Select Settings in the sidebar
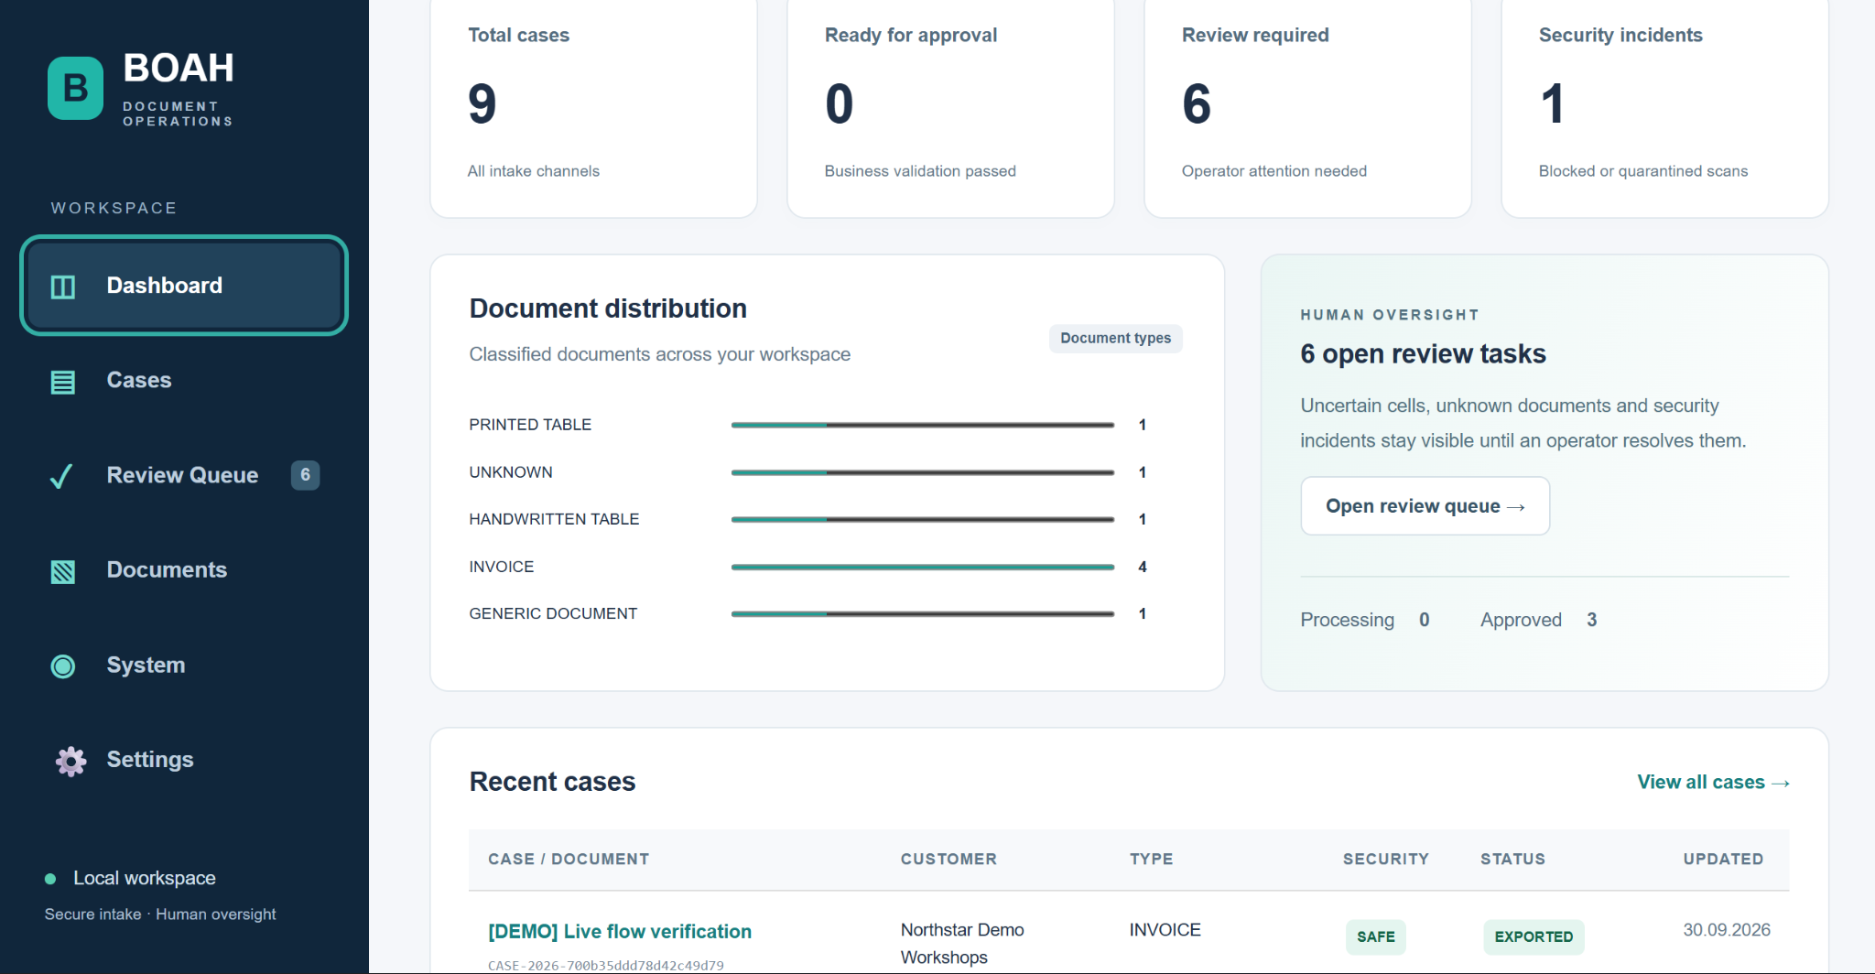The width and height of the screenshot is (1875, 974). (184, 760)
